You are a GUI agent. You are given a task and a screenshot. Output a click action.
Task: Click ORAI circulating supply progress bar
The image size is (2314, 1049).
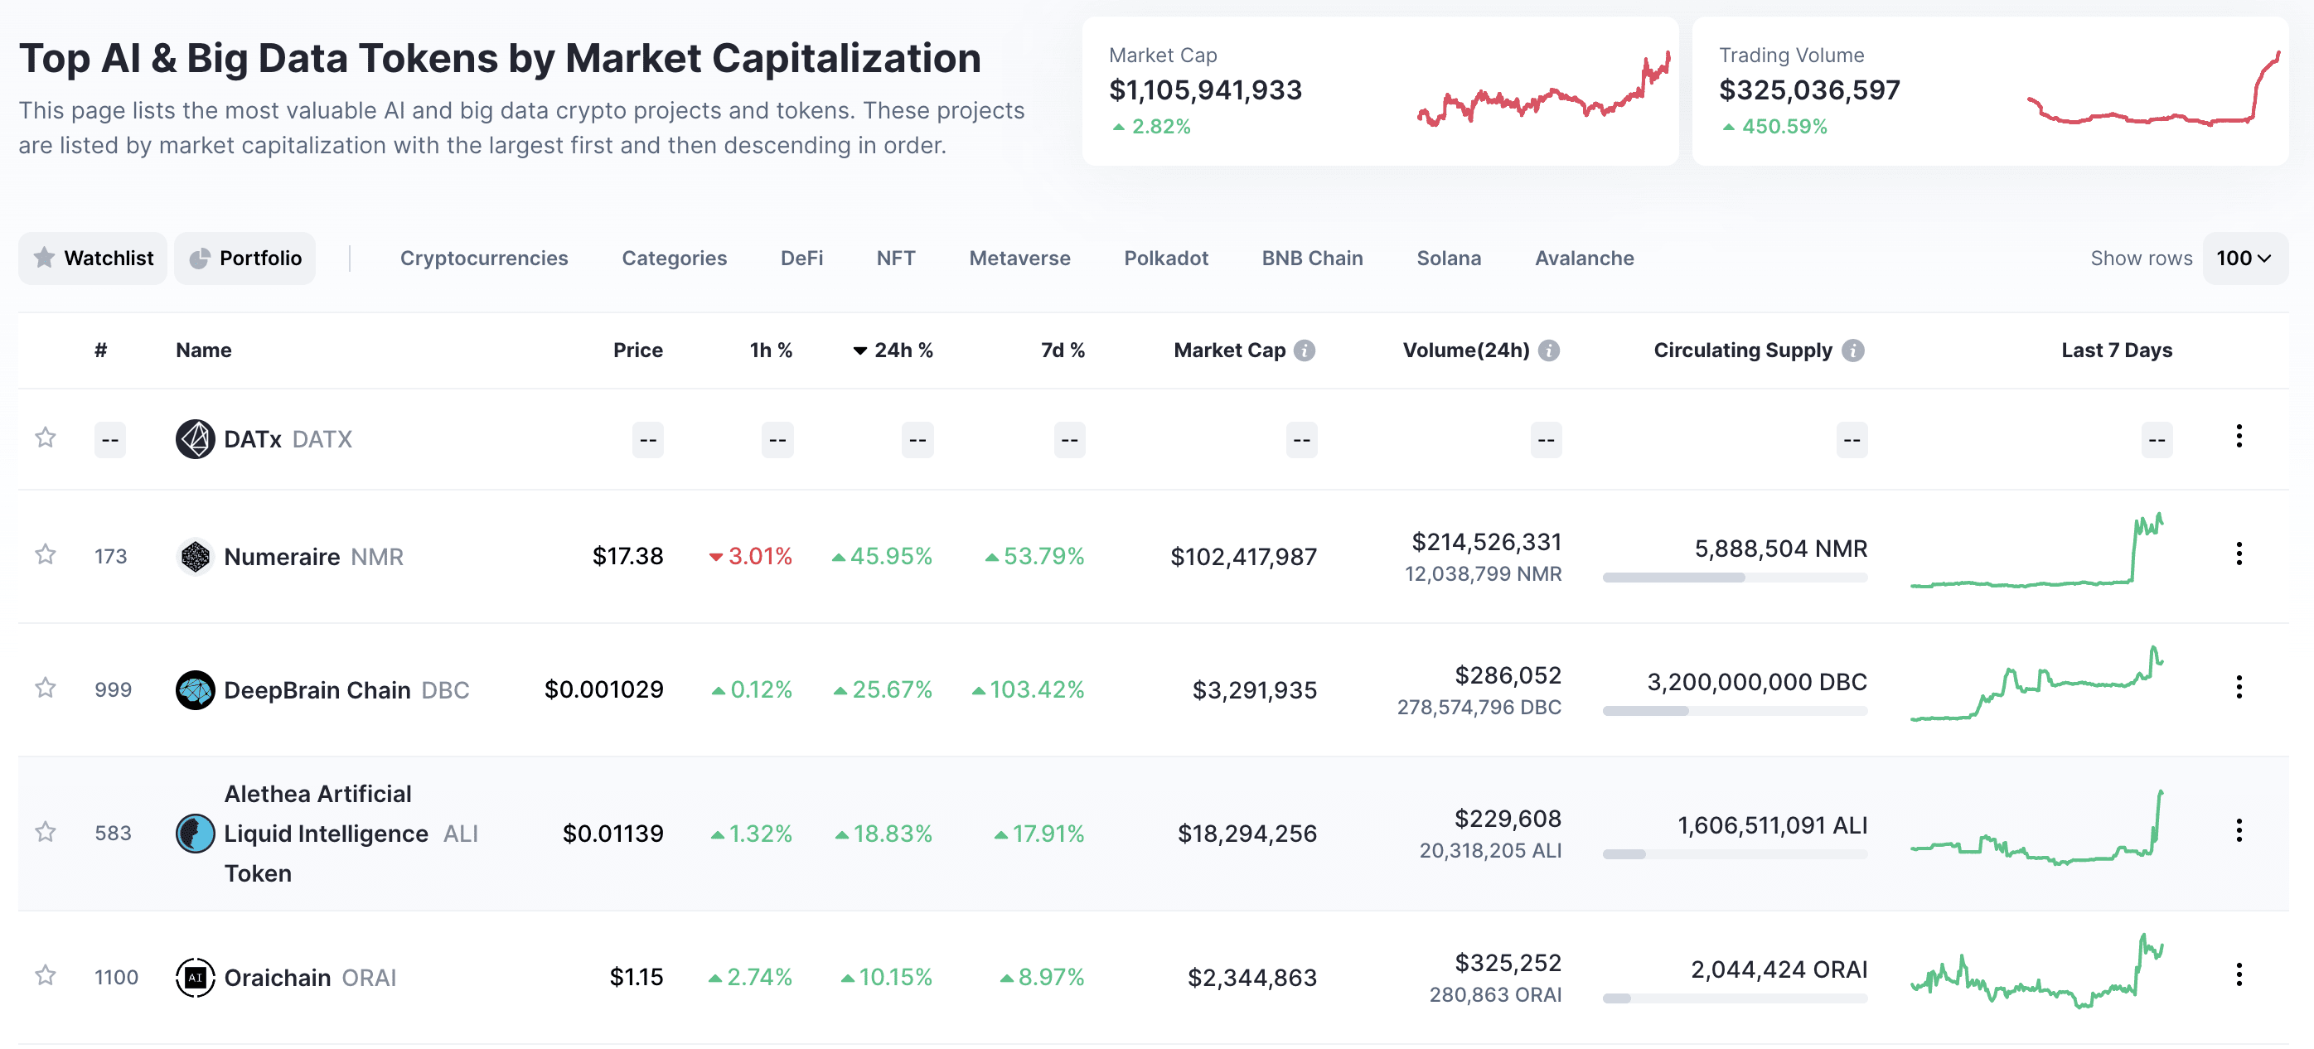[x=1735, y=998]
